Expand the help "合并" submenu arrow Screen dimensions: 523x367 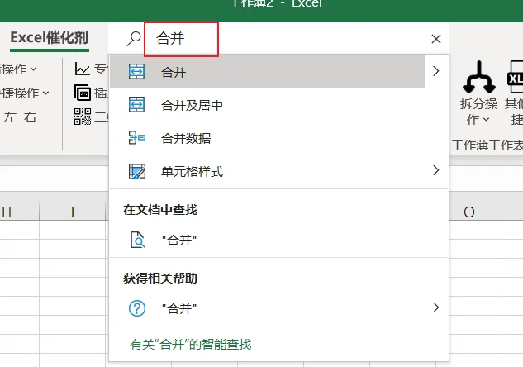pyautogui.click(x=436, y=307)
